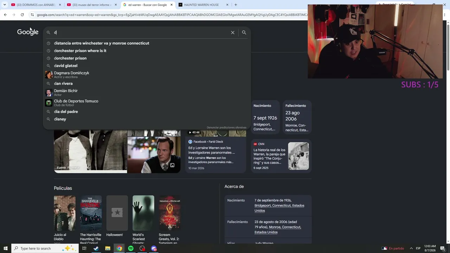Open the tab search dropdown arrow
Screen dimensions: 450x253
(x=5, y=5)
